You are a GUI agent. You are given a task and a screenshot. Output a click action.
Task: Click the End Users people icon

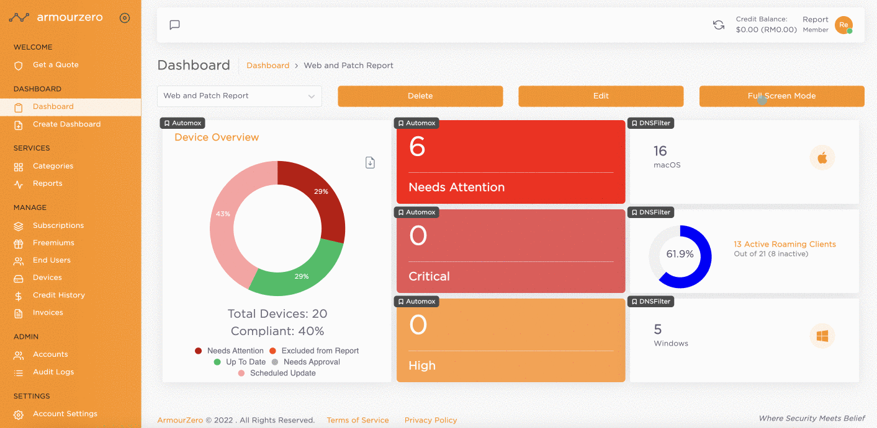[19, 261]
